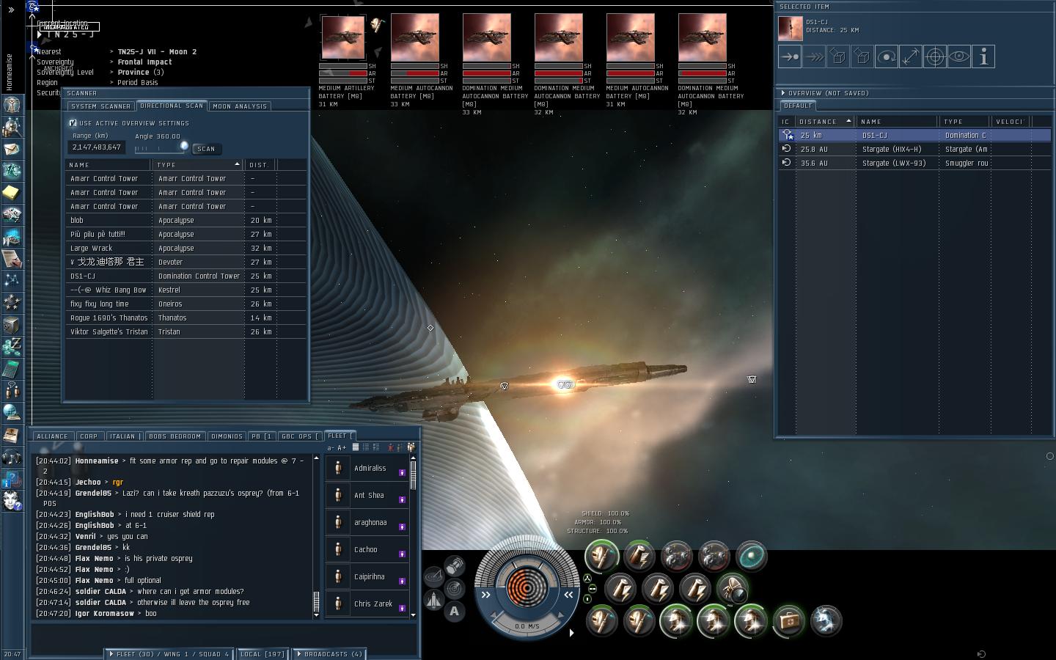Open the Dimonios chat tab
The height and width of the screenshot is (660, 1056).
(227, 436)
